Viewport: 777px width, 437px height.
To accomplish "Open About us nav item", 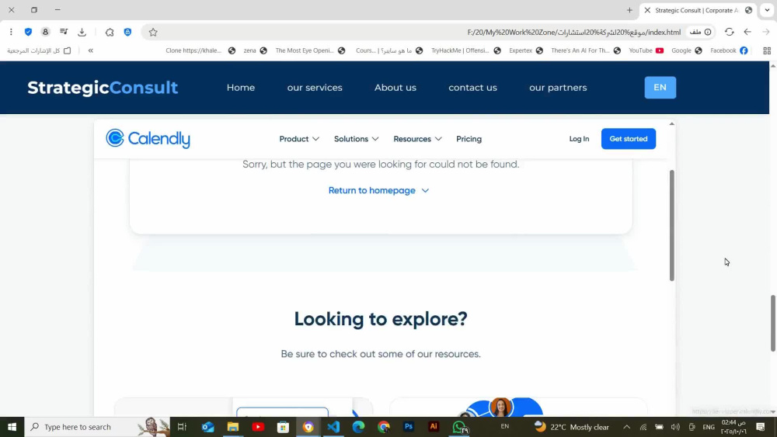I will coord(395,88).
